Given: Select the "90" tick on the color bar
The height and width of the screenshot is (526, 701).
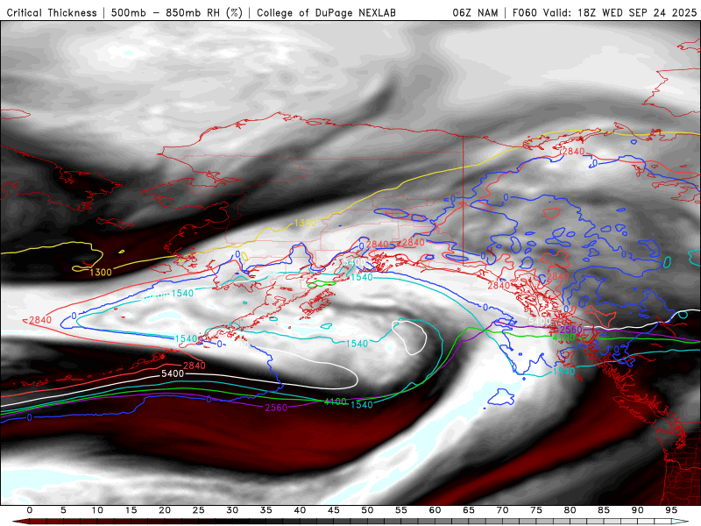Looking at the screenshot, I should 637,510.
